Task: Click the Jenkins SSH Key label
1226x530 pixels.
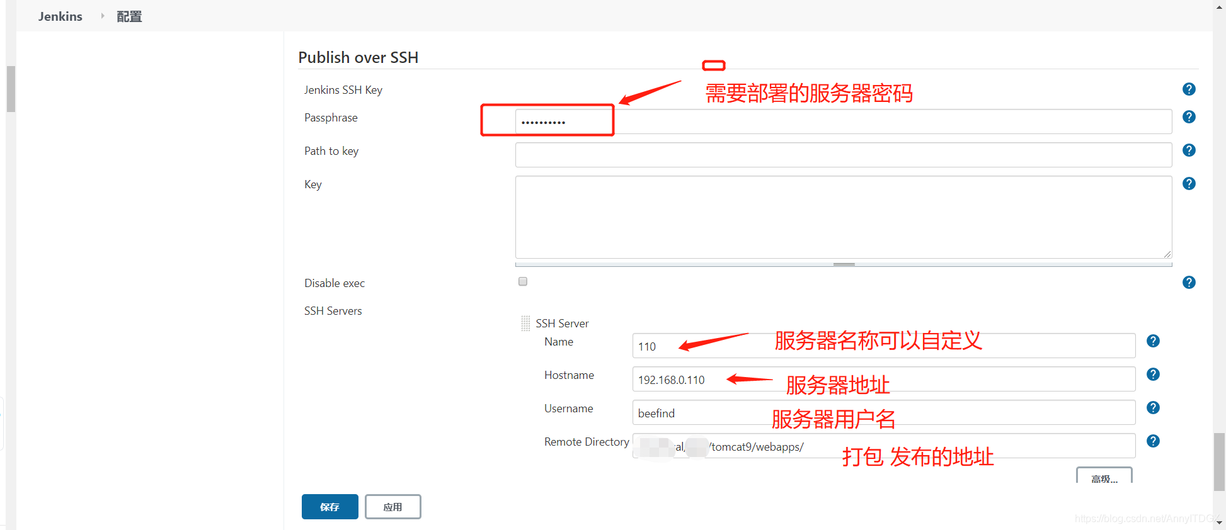Action: (343, 90)
